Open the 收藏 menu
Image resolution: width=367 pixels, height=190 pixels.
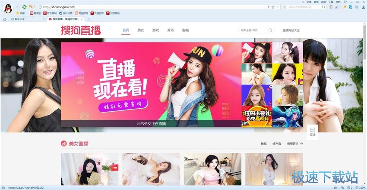pos(323,2)
